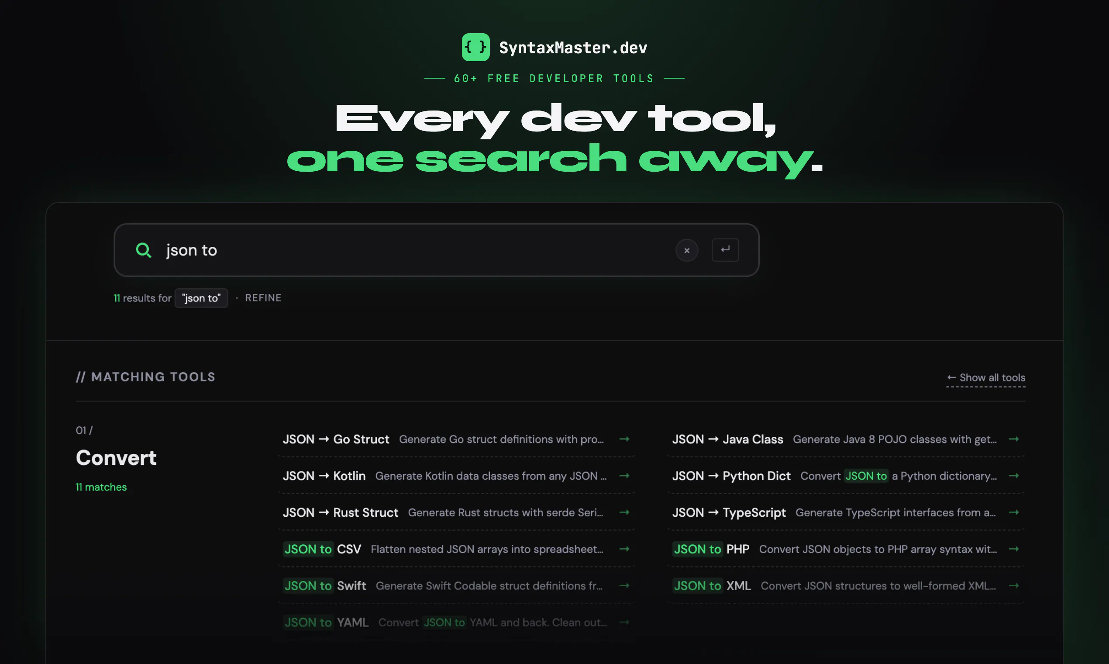Click the SyntaxMaster curly braces logo icon

(475, 47)
